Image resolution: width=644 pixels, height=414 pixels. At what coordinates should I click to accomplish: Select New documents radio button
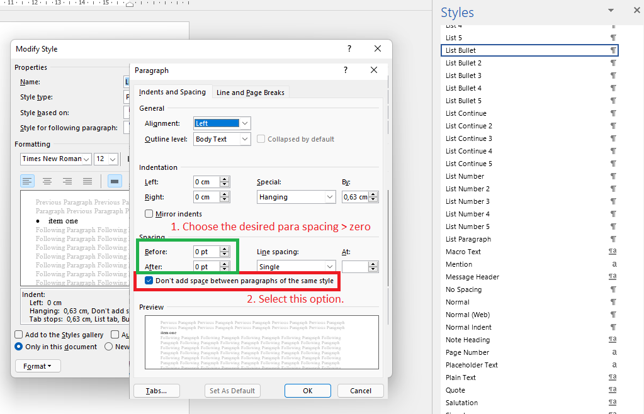[108, 347]
